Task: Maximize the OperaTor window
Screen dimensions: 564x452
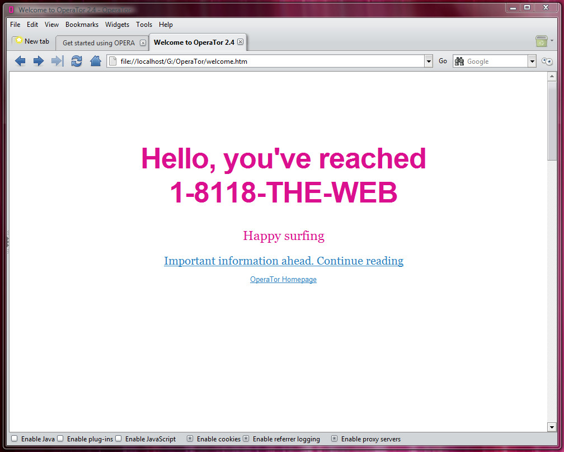Action: (527, 7)
